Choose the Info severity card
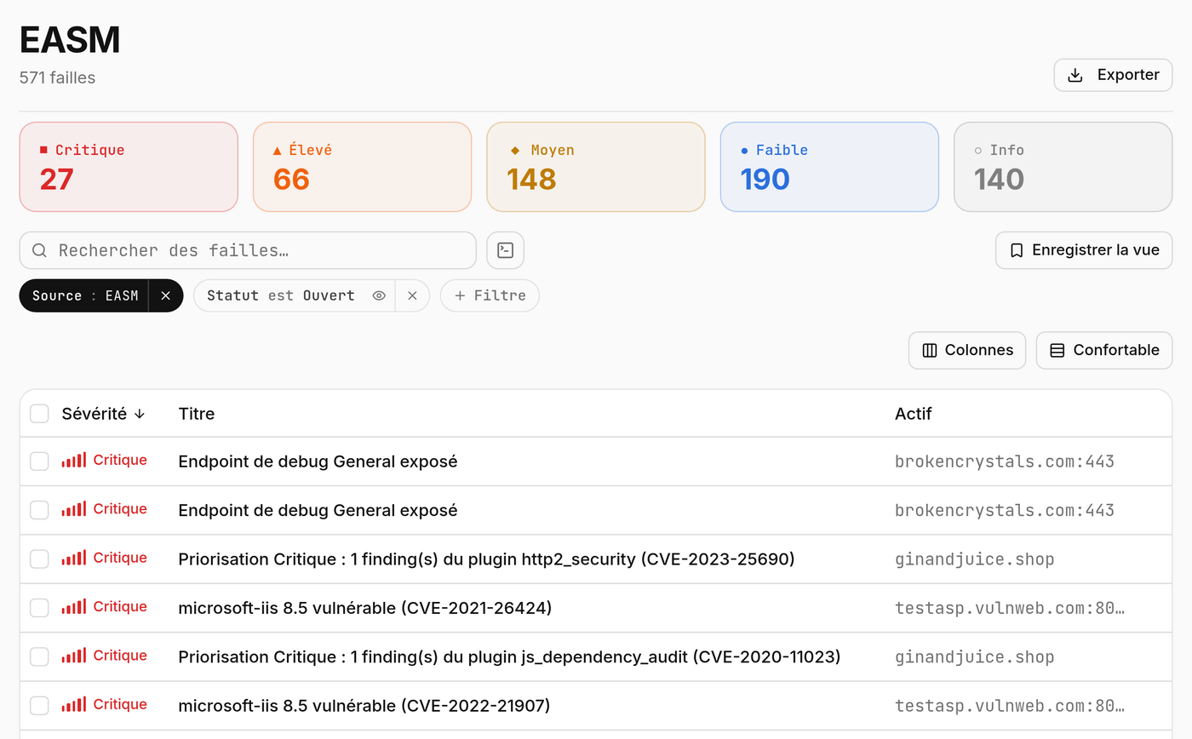 point(1063,167)
